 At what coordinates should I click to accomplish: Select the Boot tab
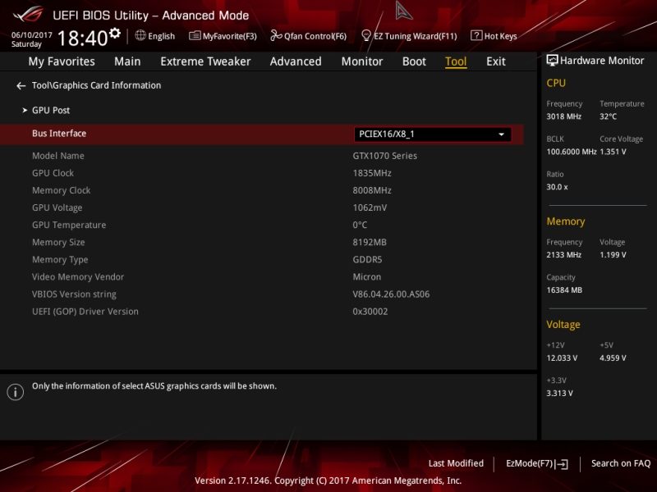click(x=414, y=61)
